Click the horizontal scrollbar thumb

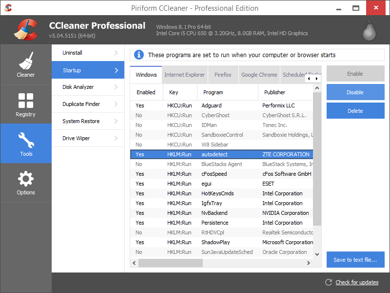(x=171, y=263)
